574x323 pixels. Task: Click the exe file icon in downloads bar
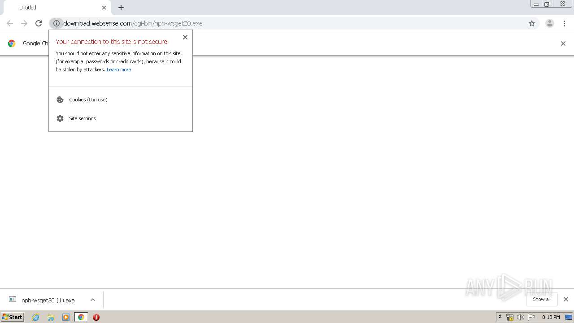13,299
